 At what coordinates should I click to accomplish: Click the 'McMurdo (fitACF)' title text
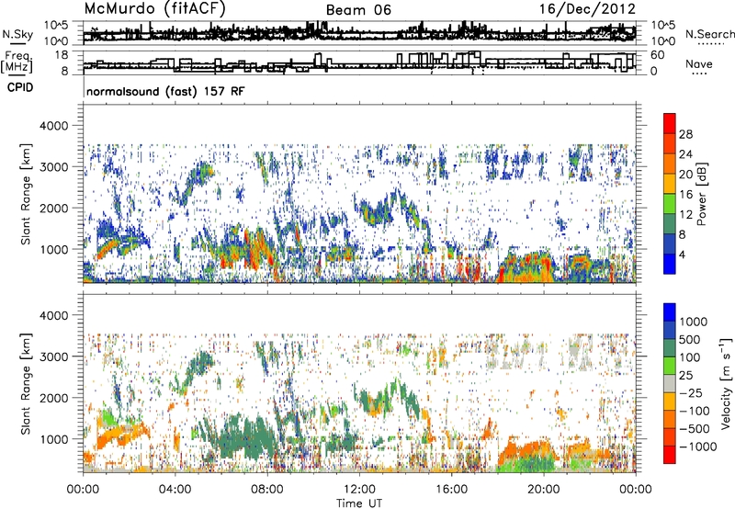coord(154,9)
